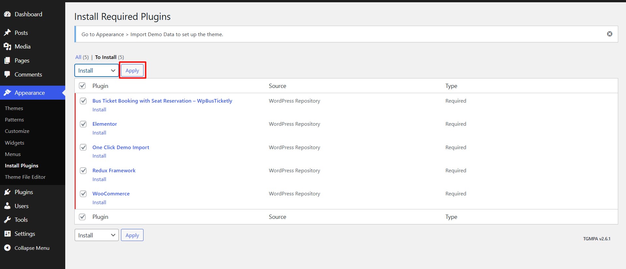This screenshot has height=269, width=626.
Task: Click the Settings sliders icon
Action: pos(7,234)
